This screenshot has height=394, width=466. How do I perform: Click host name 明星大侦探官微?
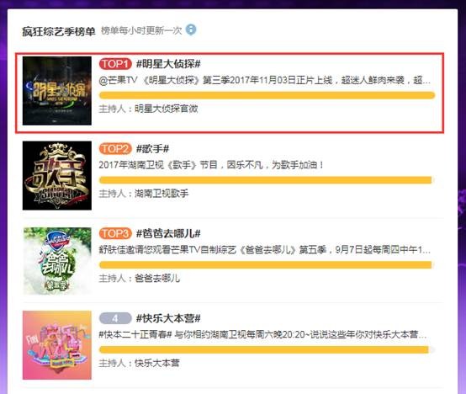point(167,109)
